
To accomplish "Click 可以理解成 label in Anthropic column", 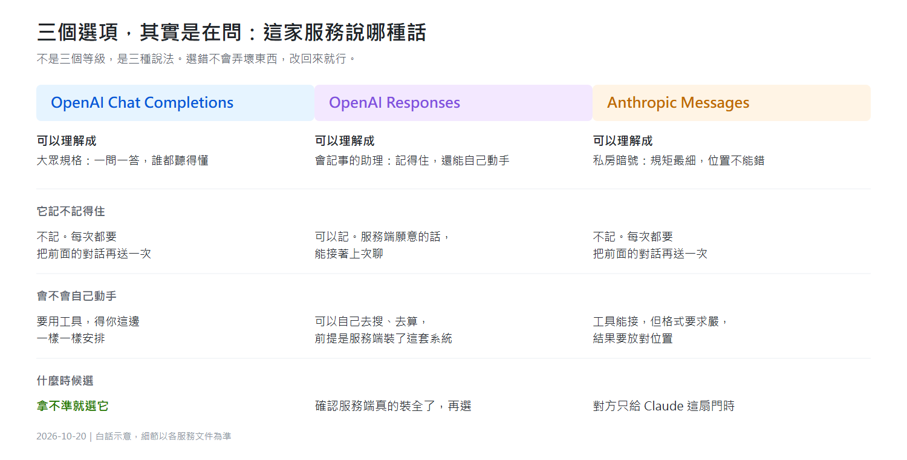I will tap(623, 141).
